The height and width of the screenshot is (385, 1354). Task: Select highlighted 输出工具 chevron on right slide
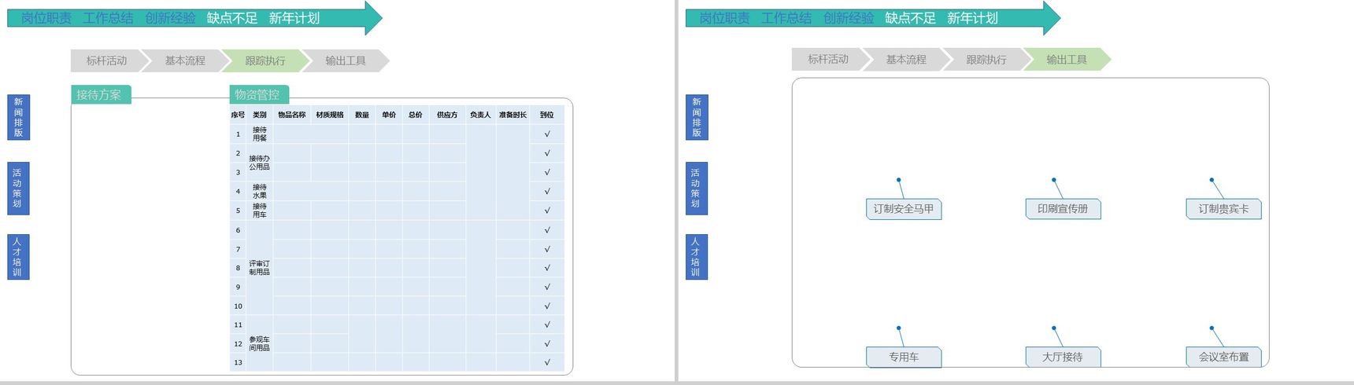click(1067, 59)
